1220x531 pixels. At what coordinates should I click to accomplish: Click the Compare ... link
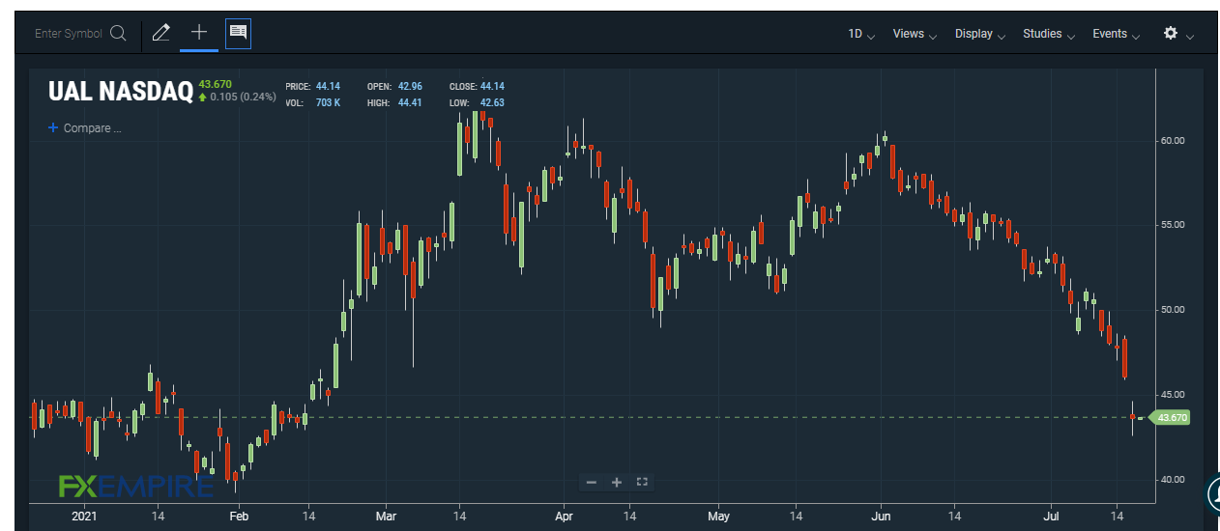(x=93, y=128)
